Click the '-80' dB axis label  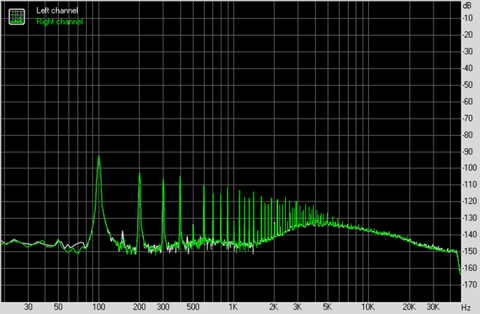467,135
